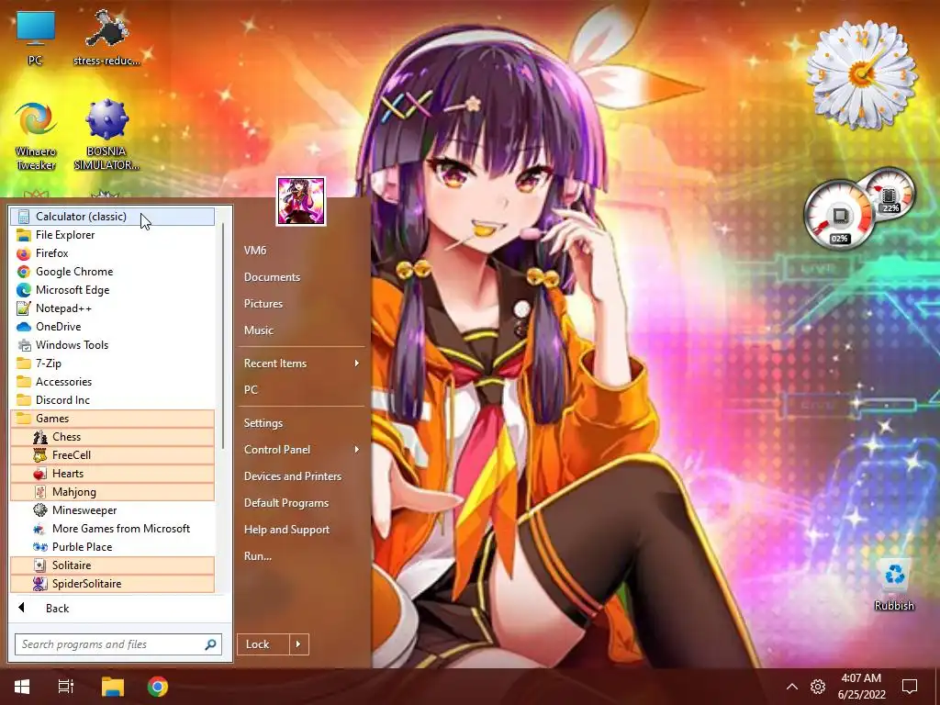Click the Lock button
This screenshot has width=940, height=705.
coord(263,644)
